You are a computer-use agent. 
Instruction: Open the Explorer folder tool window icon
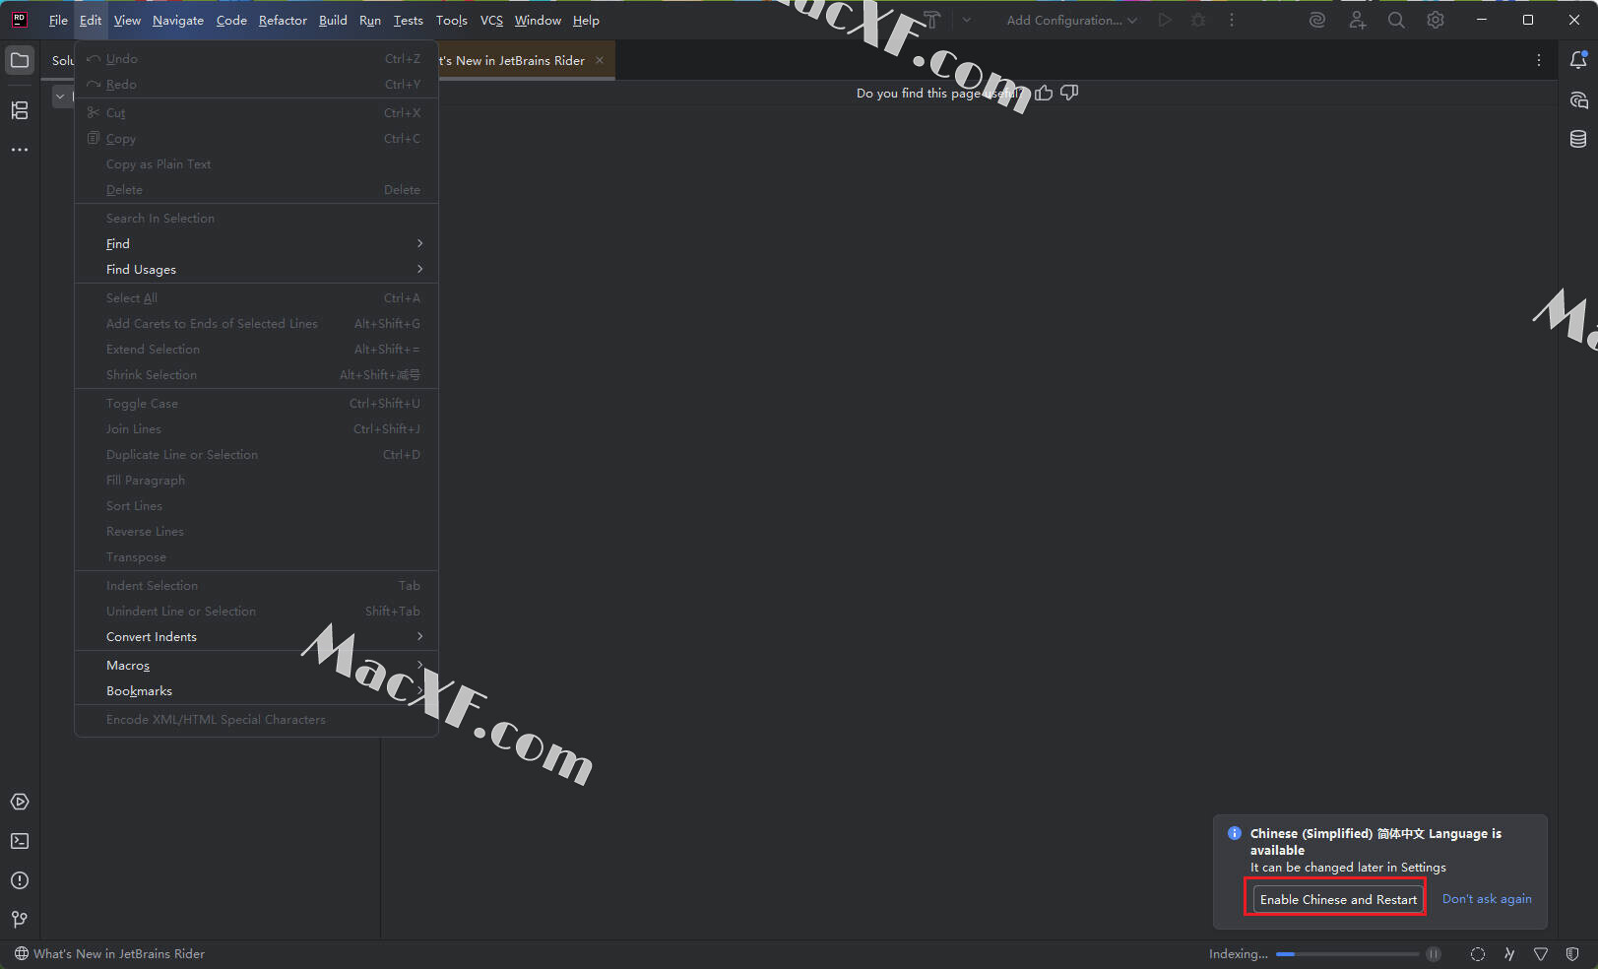[20, 60]
